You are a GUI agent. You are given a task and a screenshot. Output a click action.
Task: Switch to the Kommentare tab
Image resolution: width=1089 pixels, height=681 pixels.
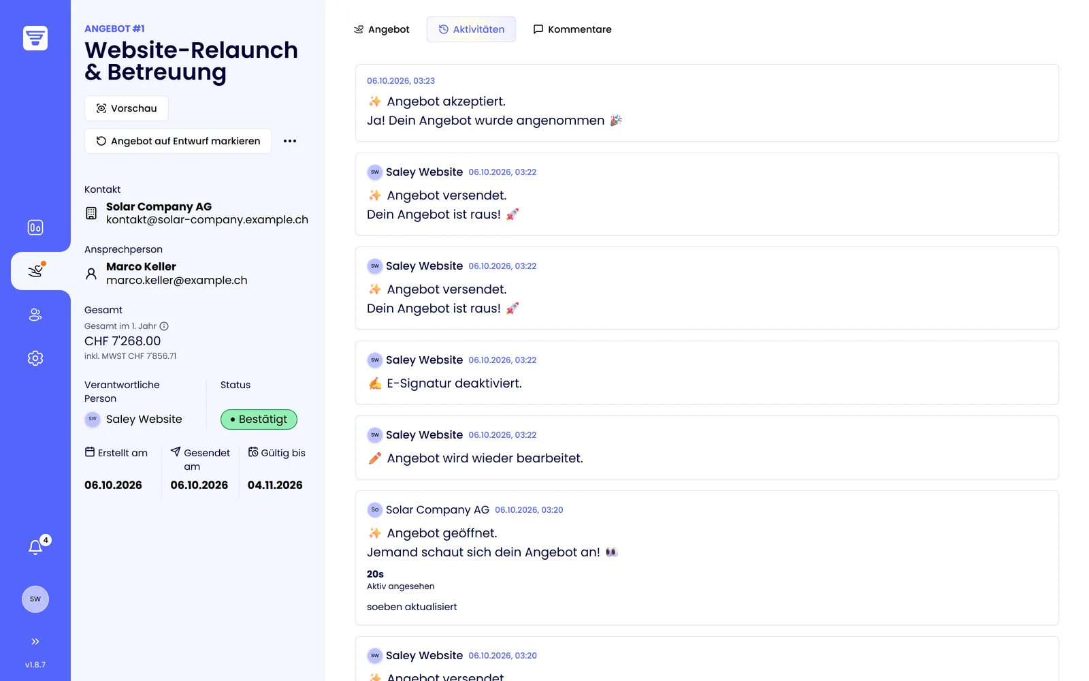point(572,29)
